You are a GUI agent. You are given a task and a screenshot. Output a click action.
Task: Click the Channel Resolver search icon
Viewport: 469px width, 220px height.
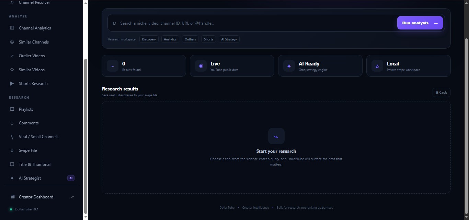[12, 2]
